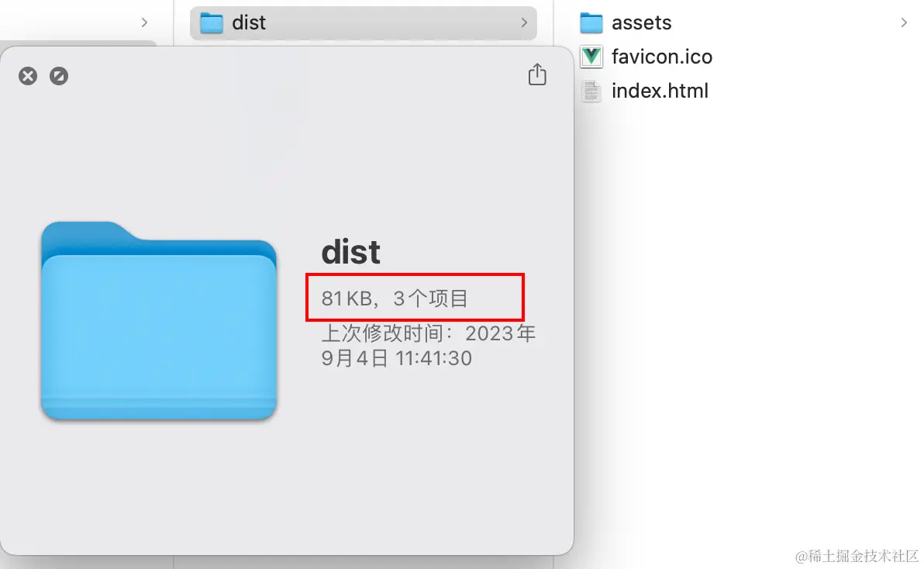Viewport: 924px width, 569px height.
Task: Expand the chevron beside dist
Action: pos(524,22)
